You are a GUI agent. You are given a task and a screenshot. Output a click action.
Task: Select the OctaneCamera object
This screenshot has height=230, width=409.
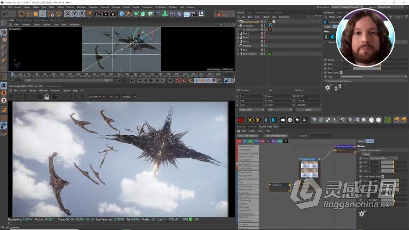pos(250,30)
